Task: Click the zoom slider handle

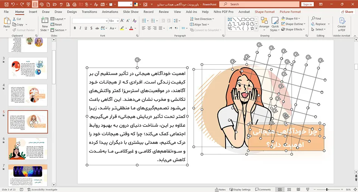Action: pos(327,189)
